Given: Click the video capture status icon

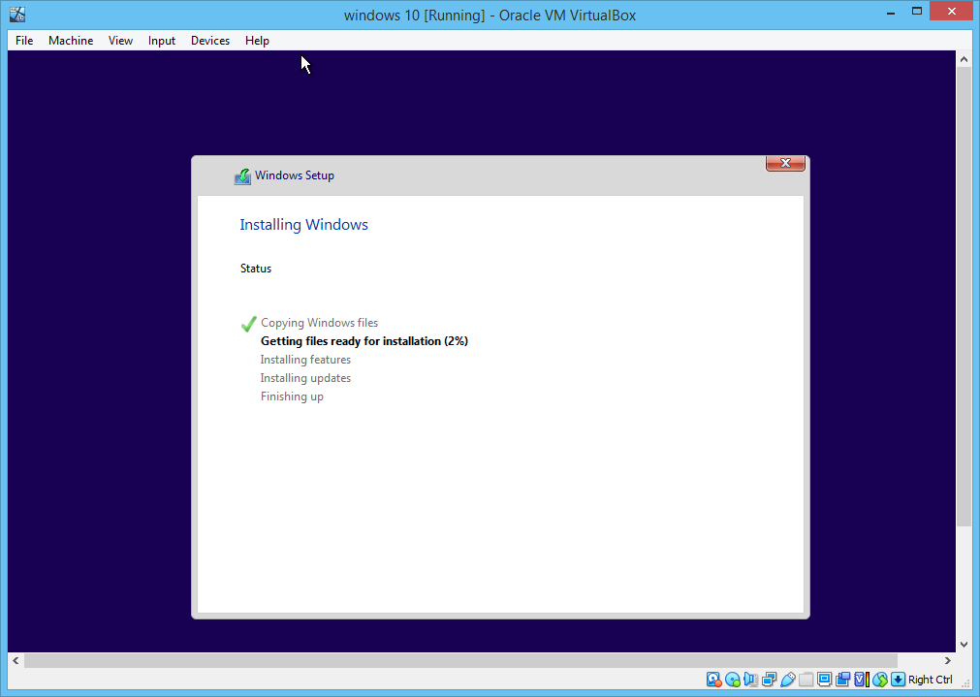Looking at the screenshot, I should [x=843, y=680].
